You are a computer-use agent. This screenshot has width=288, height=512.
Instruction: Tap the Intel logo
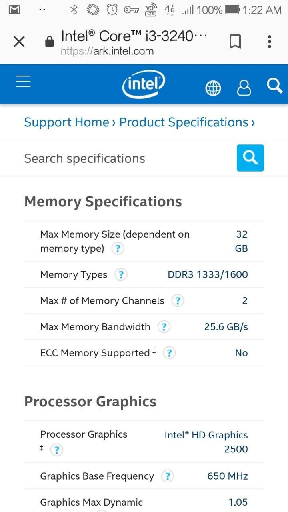144,85
